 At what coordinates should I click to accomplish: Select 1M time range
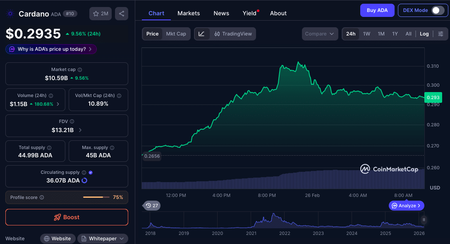(x=381, y=34)
